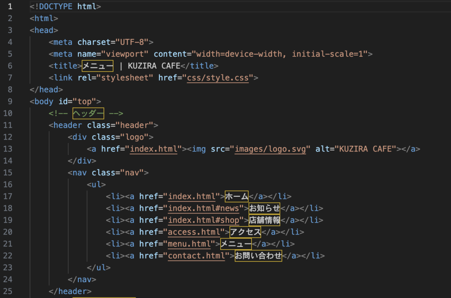Viewport: 451px width, 298px height.
Task: Click line number 25 in the gutter
Action: point(9,291)
